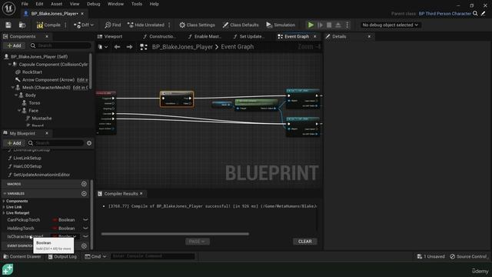Toggle CanPickupTorch instance-editable eye icon

(x=85, y=220)
